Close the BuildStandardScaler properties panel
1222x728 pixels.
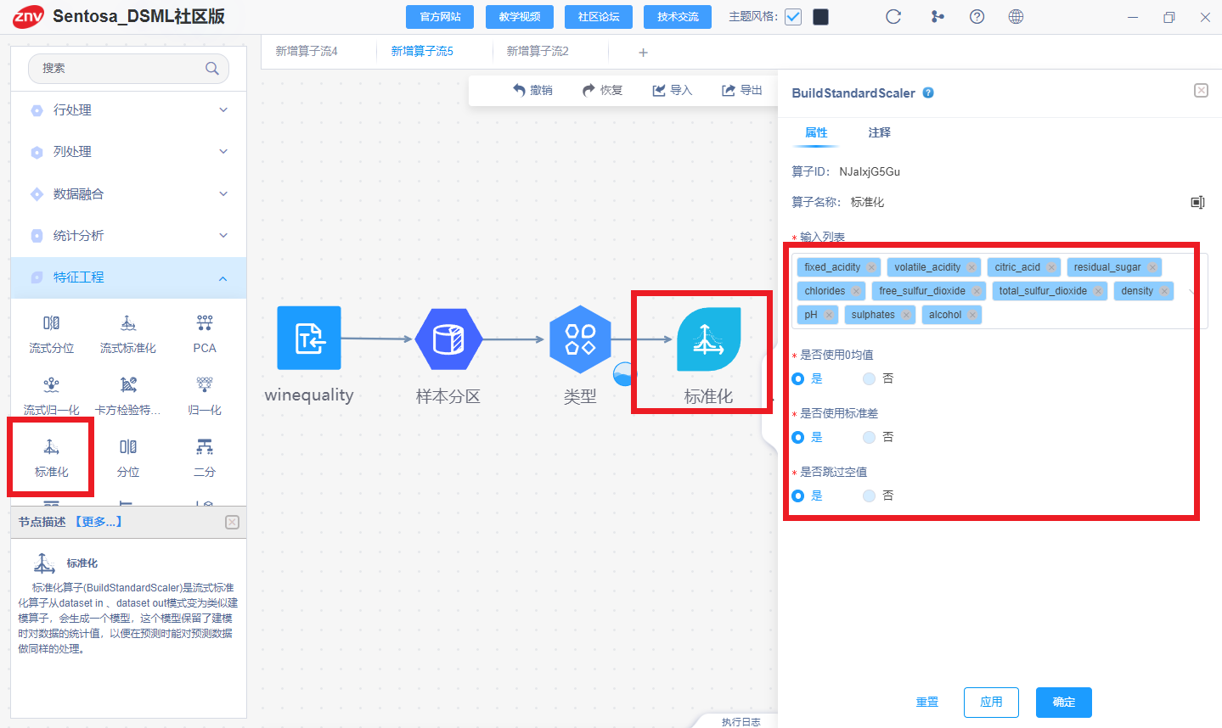pos(1201,91)
